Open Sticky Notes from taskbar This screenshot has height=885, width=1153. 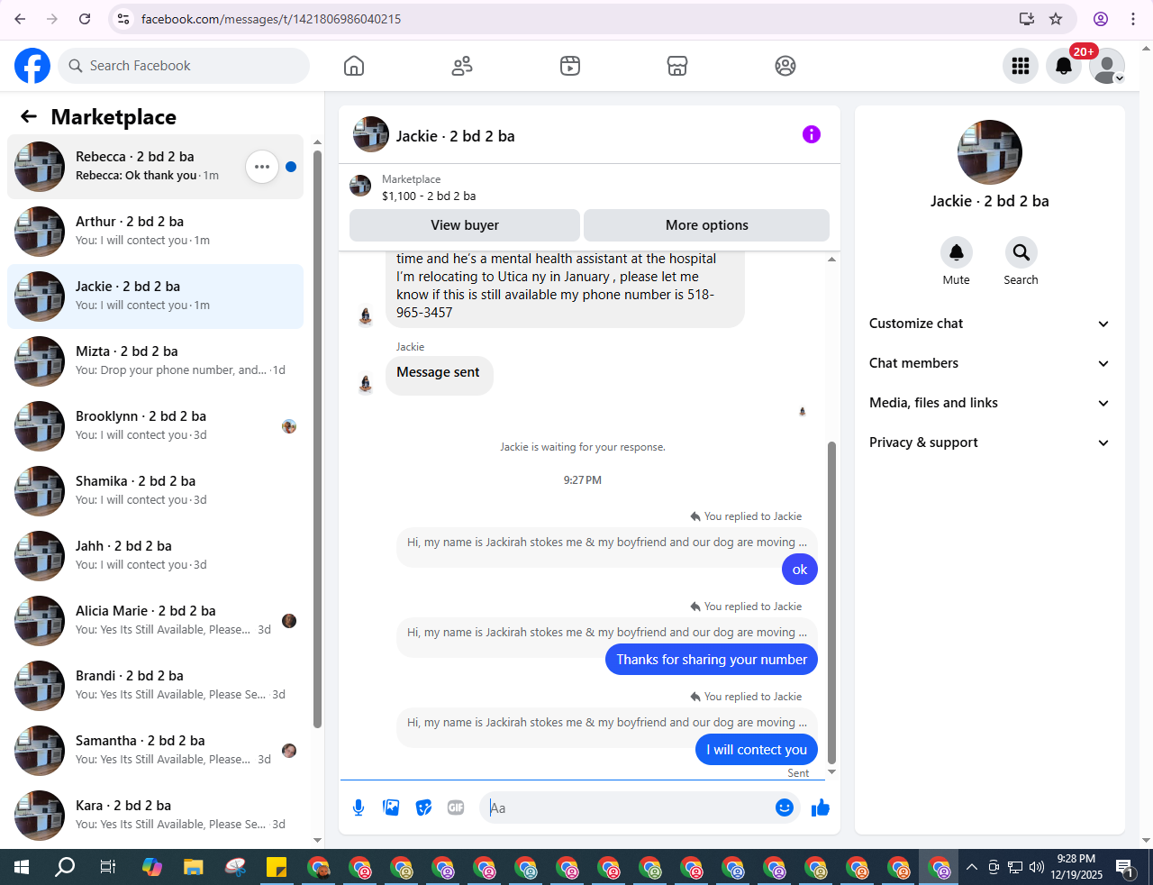coord(277,868)
